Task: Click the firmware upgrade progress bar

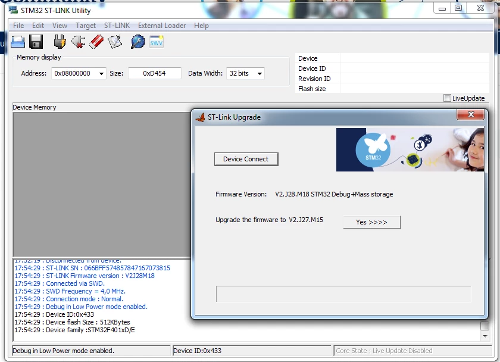Action: click(x=343, y=294)
